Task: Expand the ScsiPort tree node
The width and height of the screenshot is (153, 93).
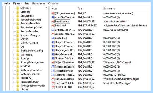Action: [14, 12]
